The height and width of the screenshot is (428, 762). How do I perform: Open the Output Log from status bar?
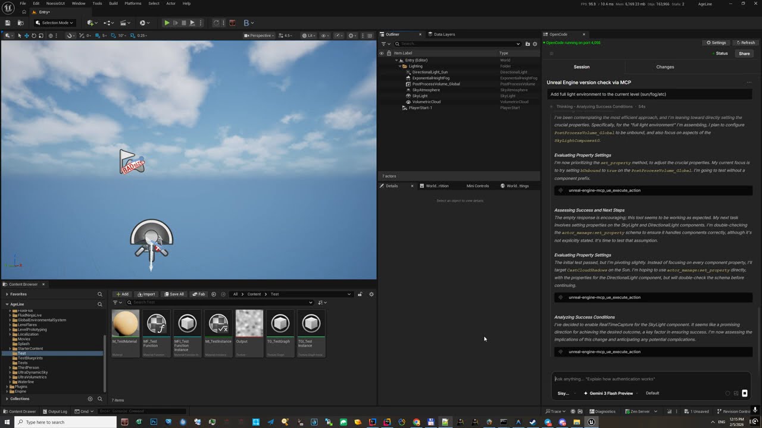(54, 411)
